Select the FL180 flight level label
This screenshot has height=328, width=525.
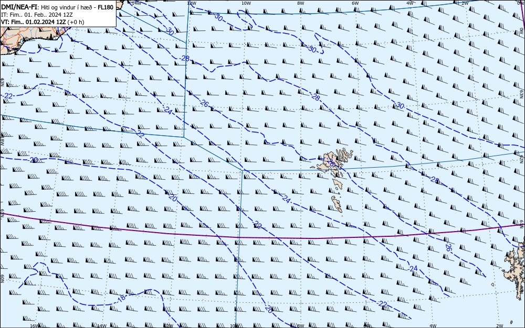[106, 7]
